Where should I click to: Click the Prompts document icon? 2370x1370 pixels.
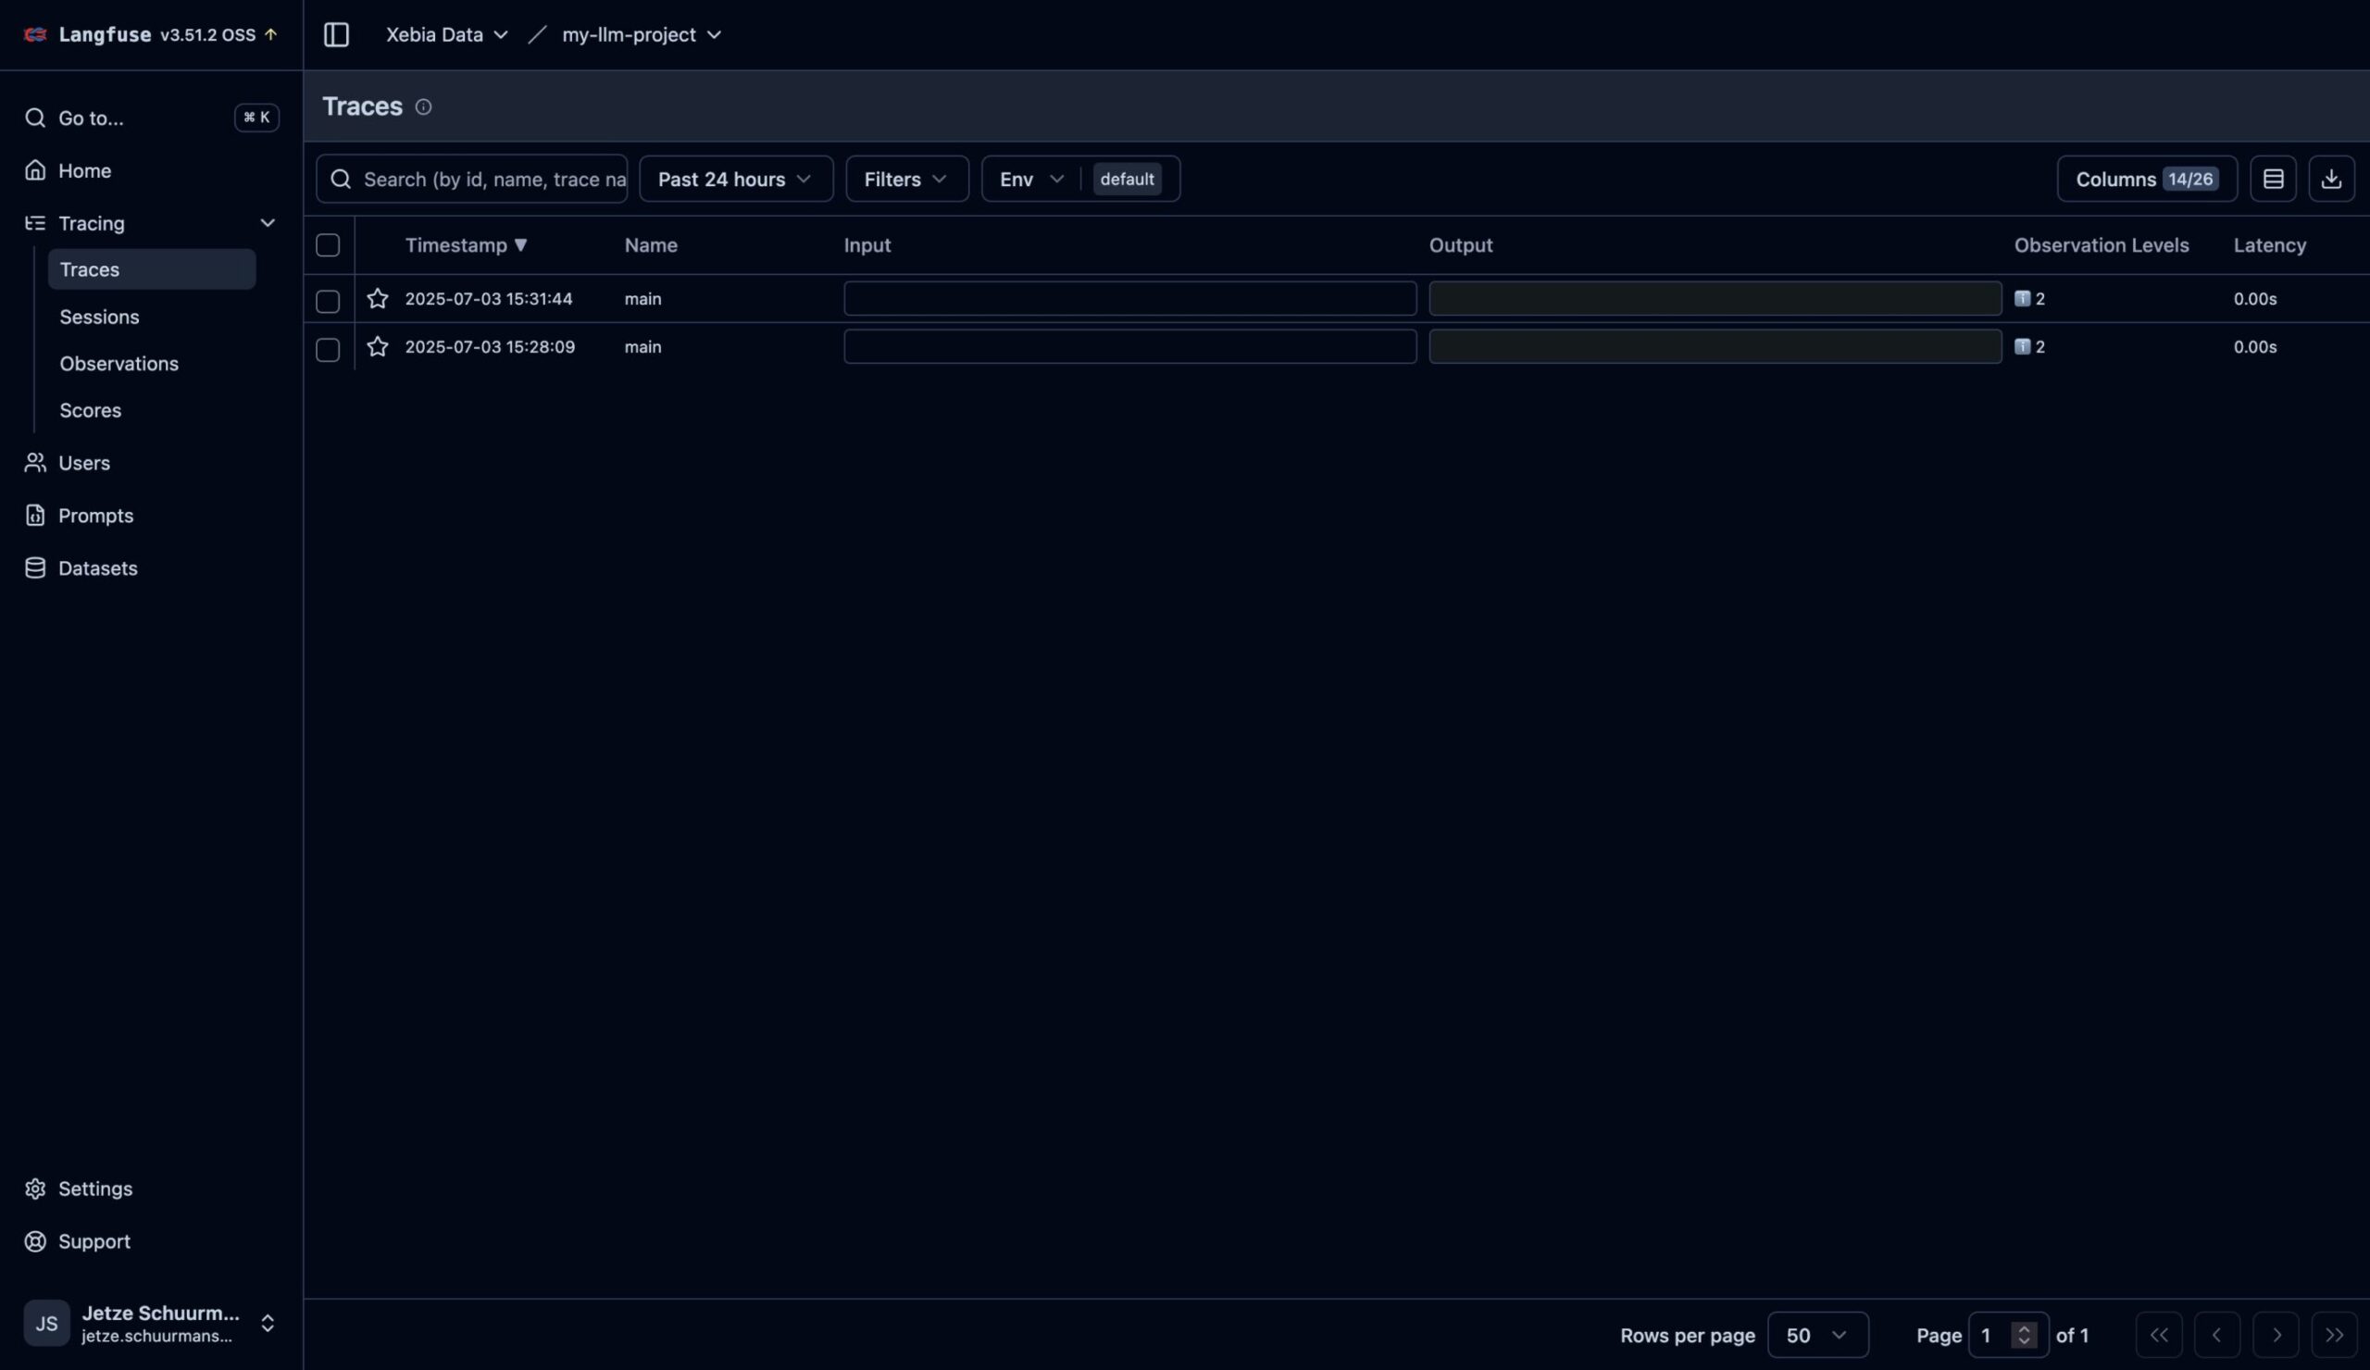coord(35,516)
